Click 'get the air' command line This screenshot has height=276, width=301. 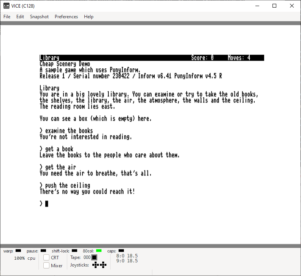coord(58,167)
